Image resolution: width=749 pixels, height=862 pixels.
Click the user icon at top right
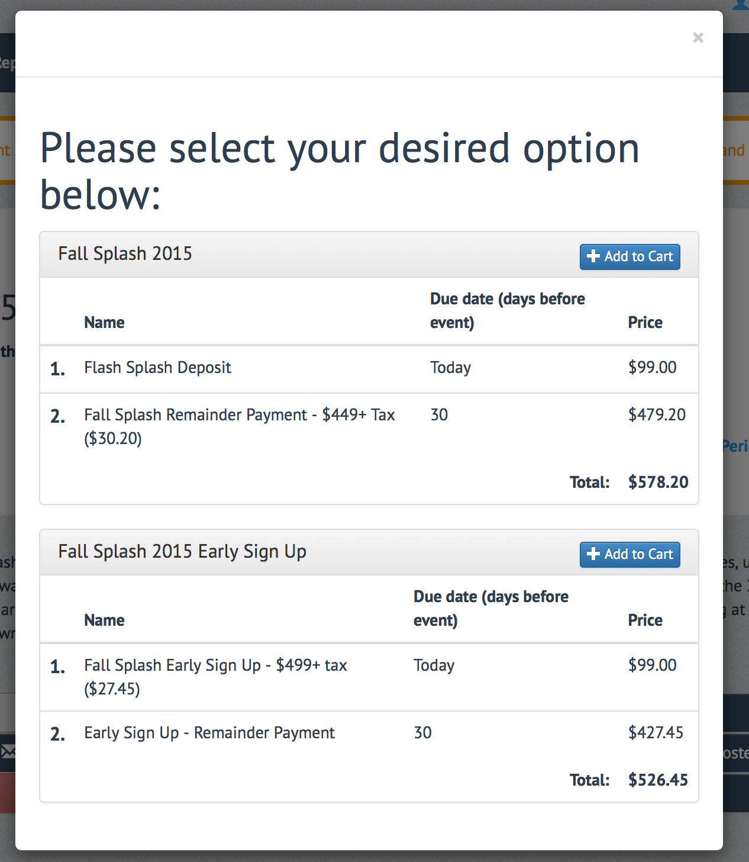pos(741,5)
